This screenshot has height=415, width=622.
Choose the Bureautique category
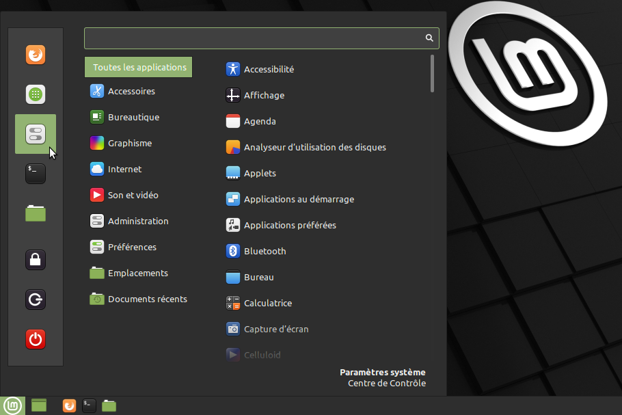[133, 117]
